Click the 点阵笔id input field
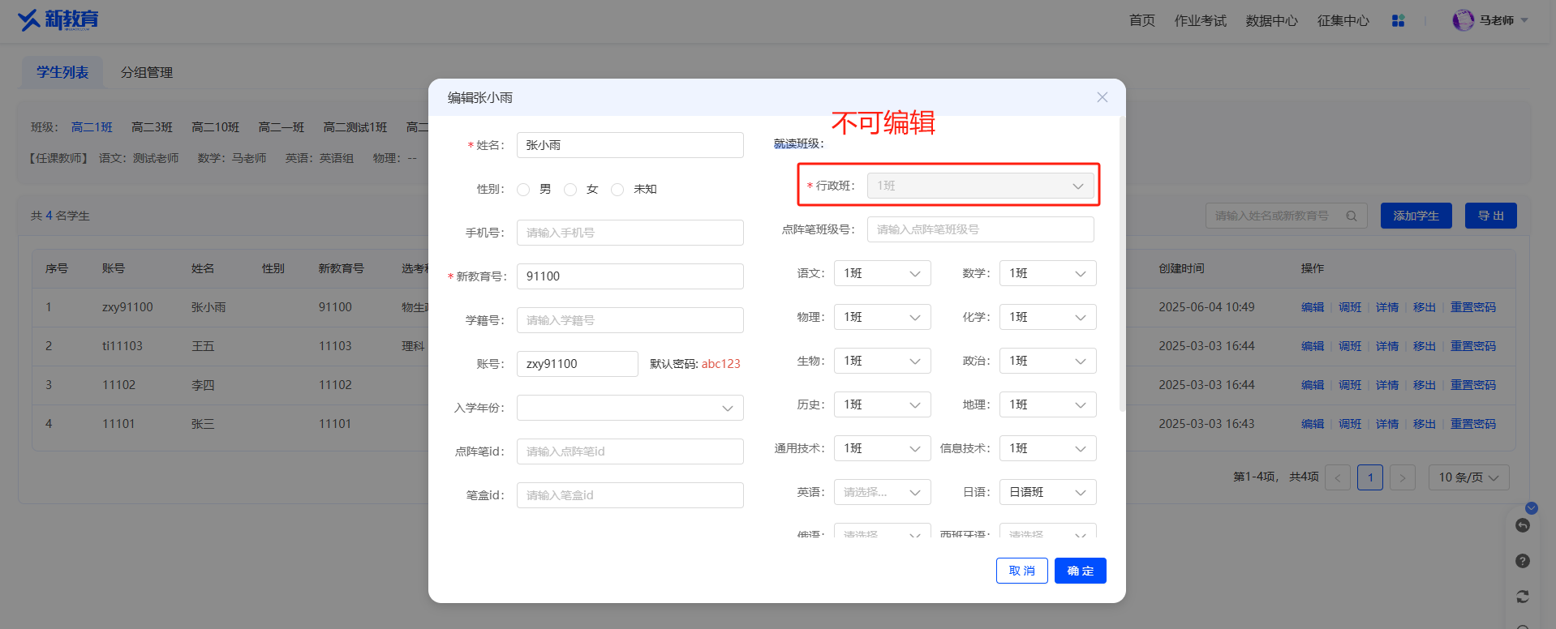The width and height of the screenshot is (1556, 629). [630, 451]
